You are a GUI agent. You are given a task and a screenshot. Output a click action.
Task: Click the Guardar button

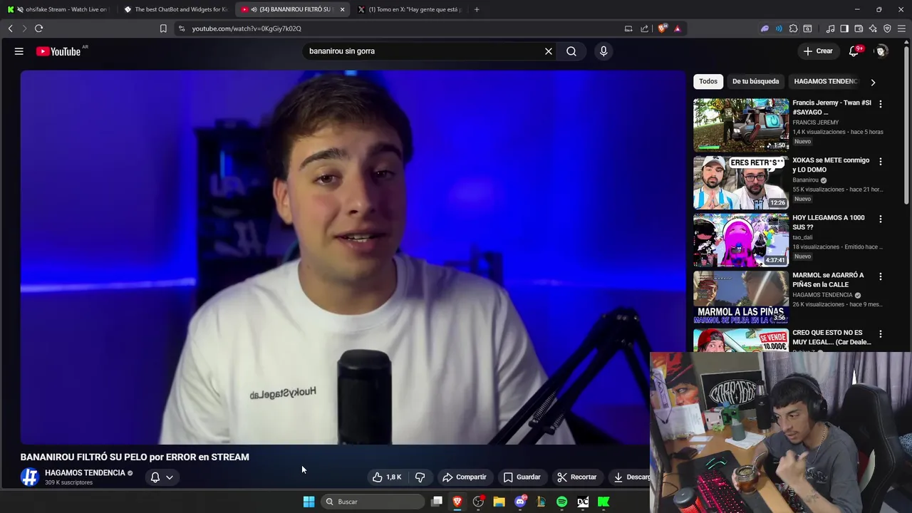click(522, 477)
